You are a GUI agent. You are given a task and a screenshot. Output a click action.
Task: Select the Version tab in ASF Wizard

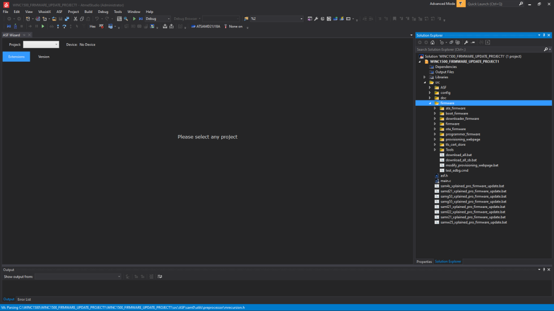coord(44,57)
